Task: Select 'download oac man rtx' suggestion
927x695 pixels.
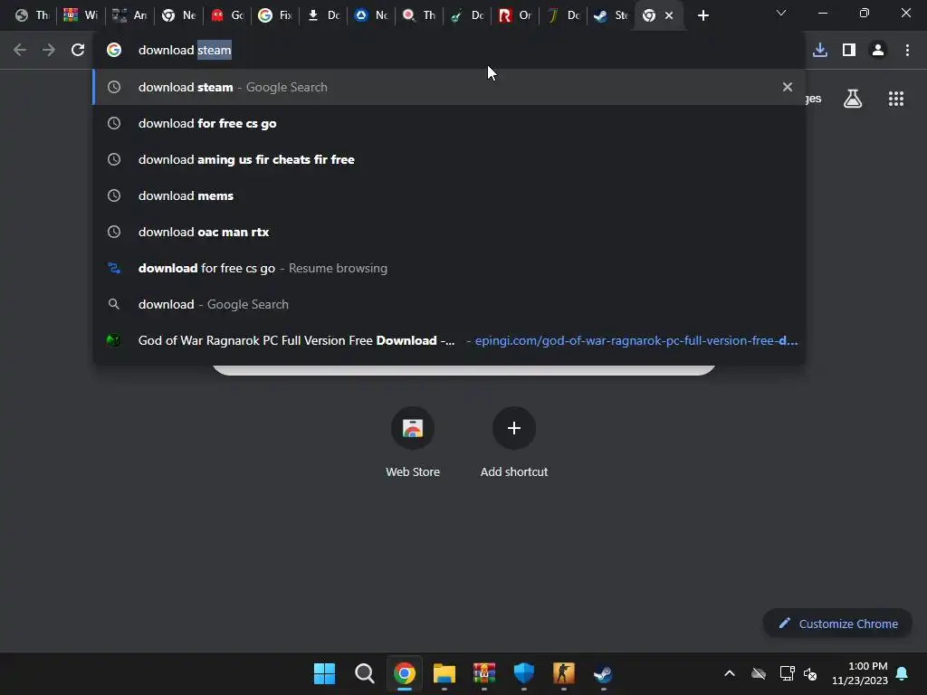Action: click(449, 232)
